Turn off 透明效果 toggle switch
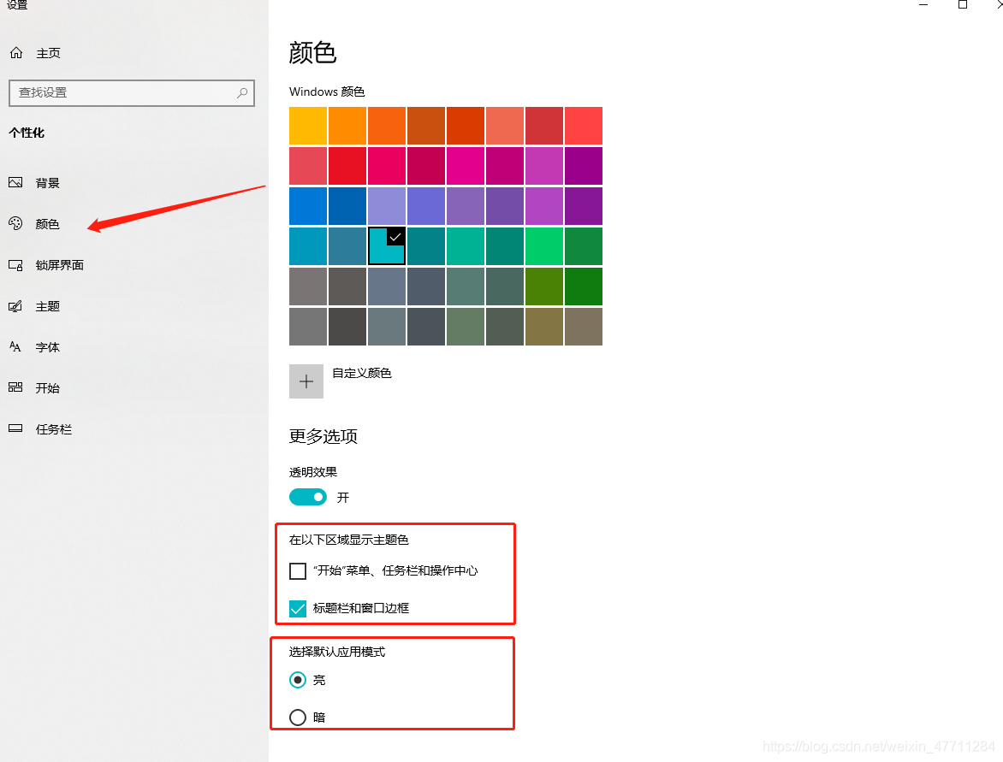 (308, 497)
